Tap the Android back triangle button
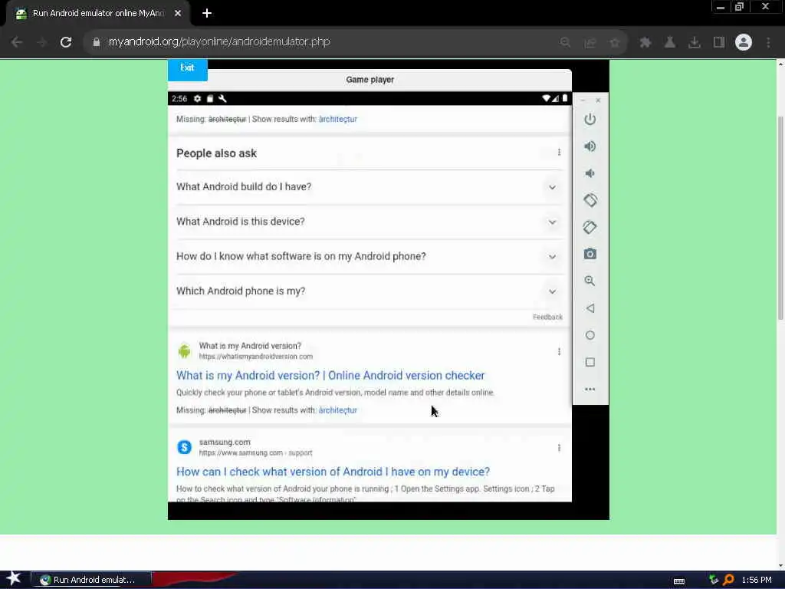785x589 pixels. coord(590,308)
